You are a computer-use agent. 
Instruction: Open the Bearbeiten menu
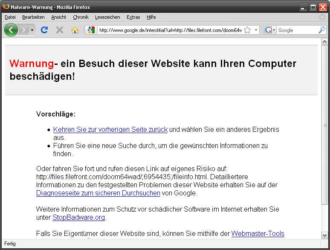tap(33, 17)
